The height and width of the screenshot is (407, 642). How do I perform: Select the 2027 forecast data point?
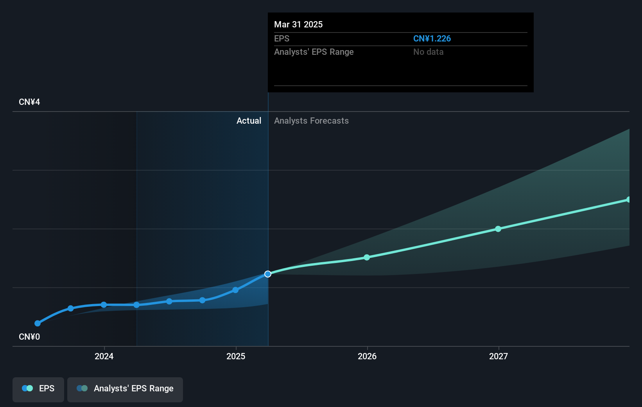pyautogui.click(x=498, y=229)
